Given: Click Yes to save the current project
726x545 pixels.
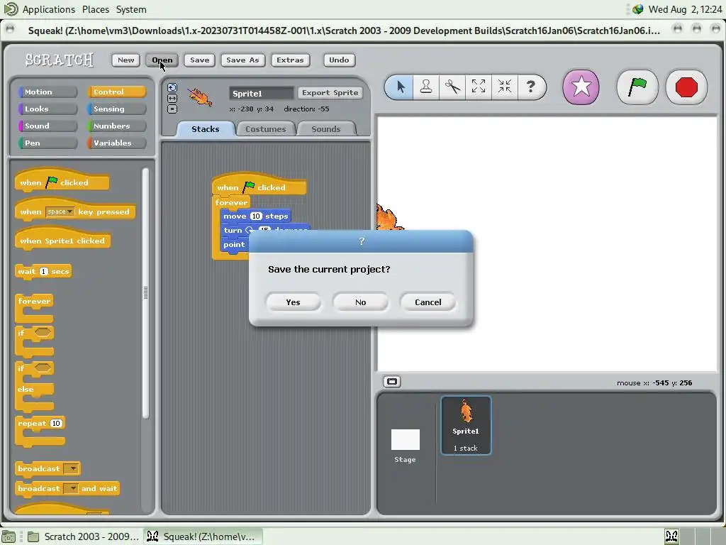Looking at the screenshot, I should coord(293,302).
